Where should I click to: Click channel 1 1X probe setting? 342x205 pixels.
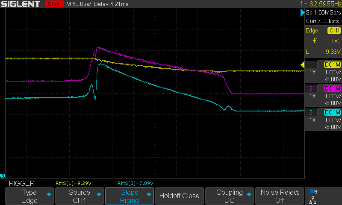[x=313, y=72]
